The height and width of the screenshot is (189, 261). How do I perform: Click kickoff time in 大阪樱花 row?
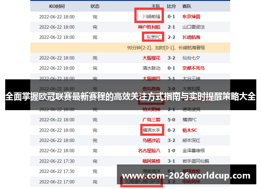(57, 58)
